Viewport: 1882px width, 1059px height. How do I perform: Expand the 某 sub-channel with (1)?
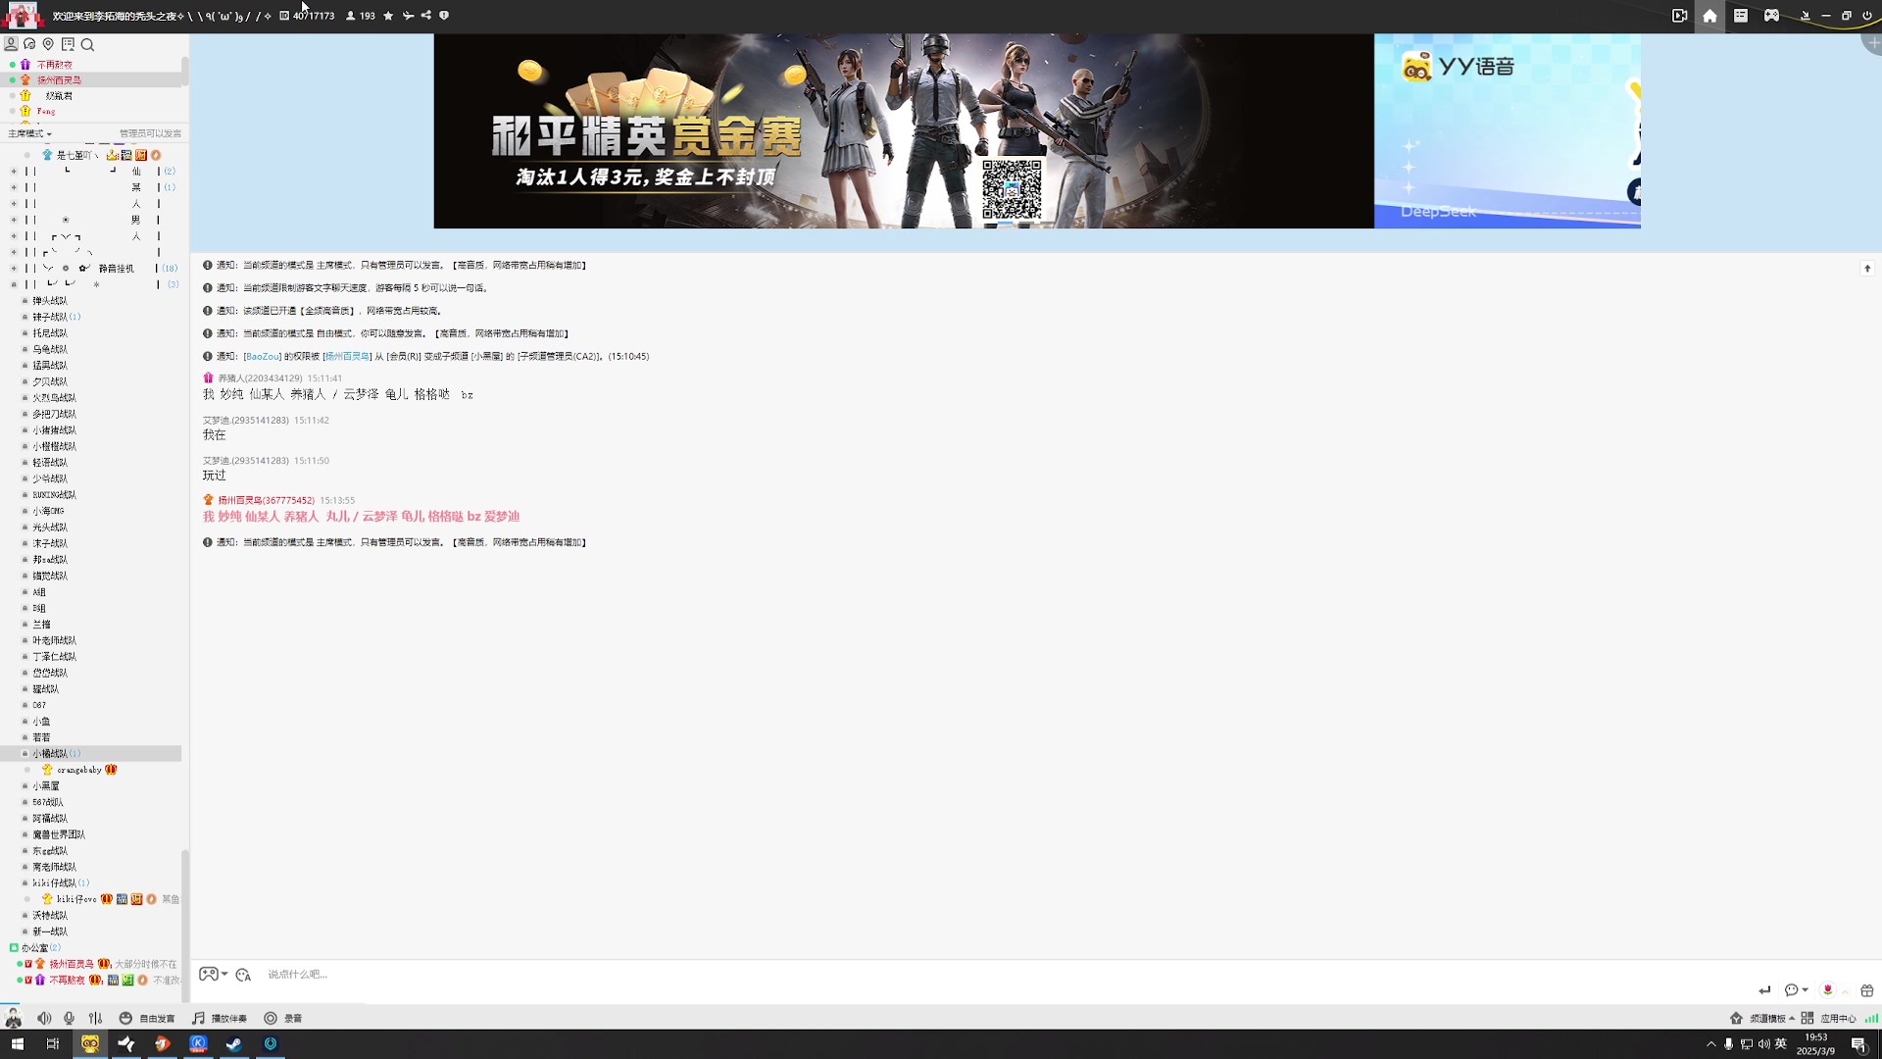point(14,187)
